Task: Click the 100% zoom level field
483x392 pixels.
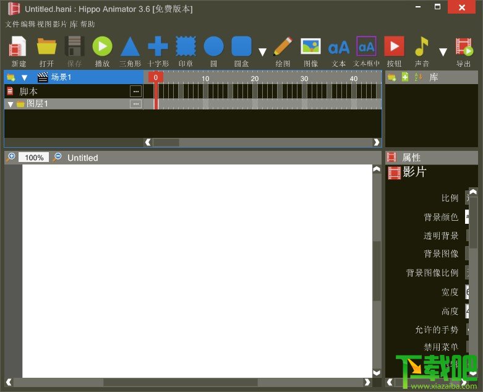Action: click(34, 157)
